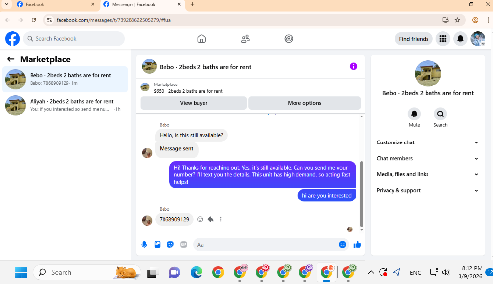
Task: Open the Windows taskbar Search box
Action: (x=87, y=272)
